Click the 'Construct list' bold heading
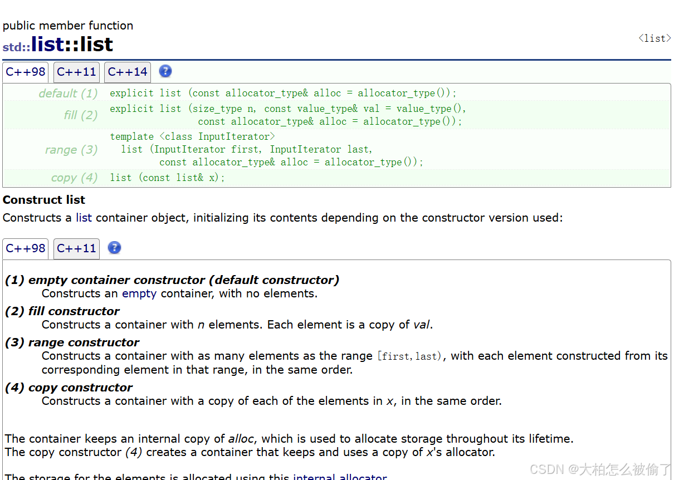The height and width of the screenshot is (480, 674). coord(44,200)
